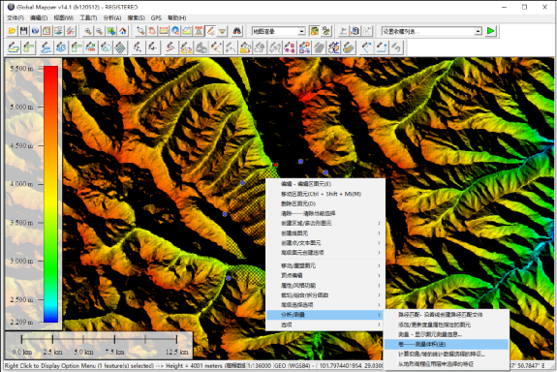
Task: Select the Pan hand tool
Action: click(x=152, y=31)
